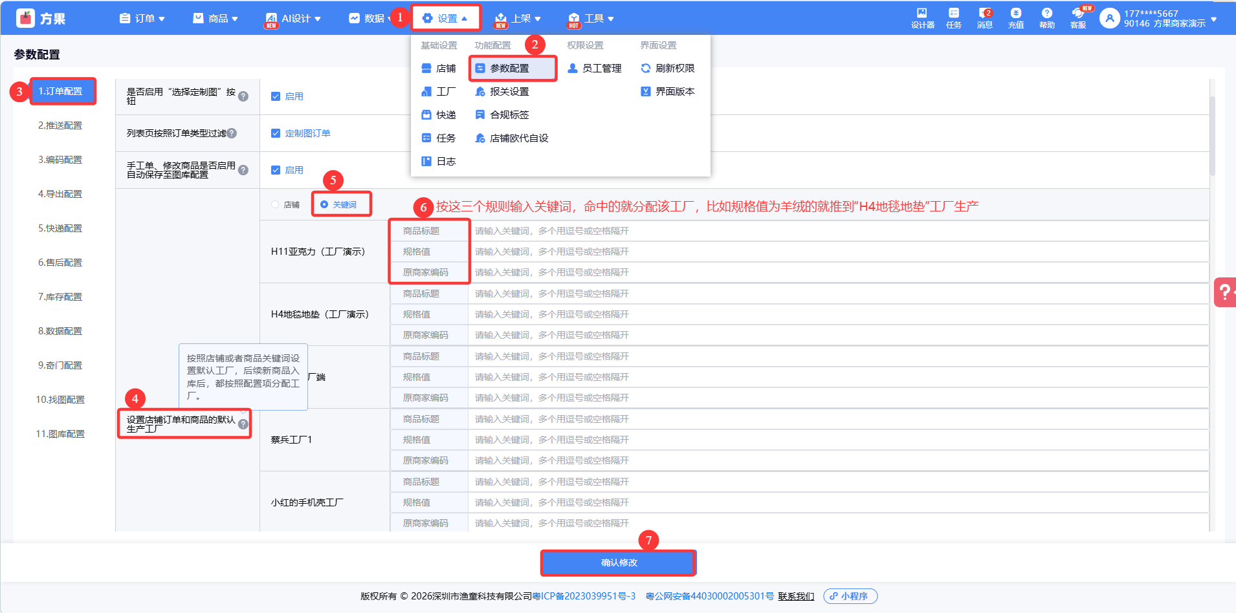
Task: Open 快递 from the settings menu
Action: pos(439,115)
